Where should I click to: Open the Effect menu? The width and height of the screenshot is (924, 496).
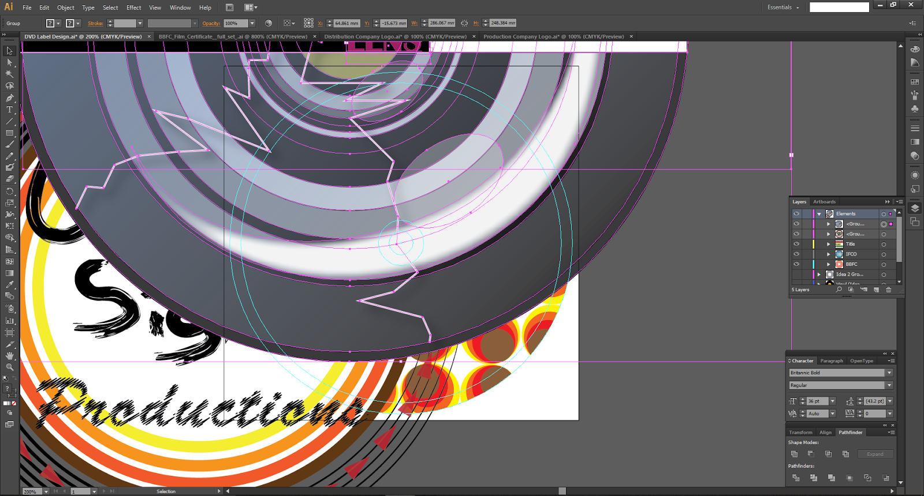134,7
